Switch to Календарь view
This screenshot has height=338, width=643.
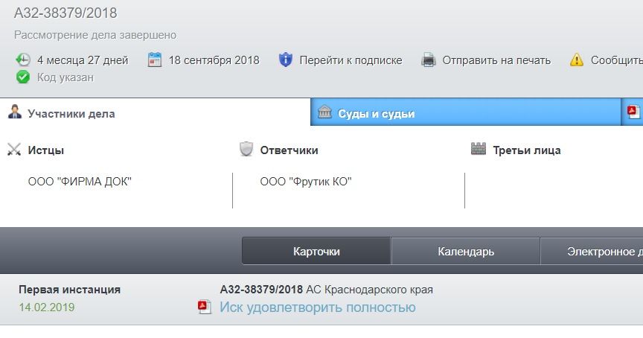[466, 252]
